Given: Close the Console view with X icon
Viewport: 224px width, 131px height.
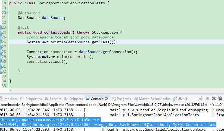Looking at the screenshot, I should 107,99.
